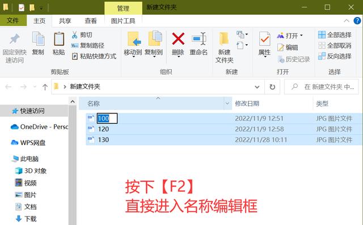Click navigation pane scrollbar up arrow
This screenshot has height=225, width=363.
tap(73, 102)
